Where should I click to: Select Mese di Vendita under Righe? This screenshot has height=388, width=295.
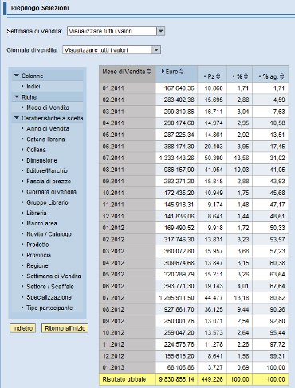point(48,108)
